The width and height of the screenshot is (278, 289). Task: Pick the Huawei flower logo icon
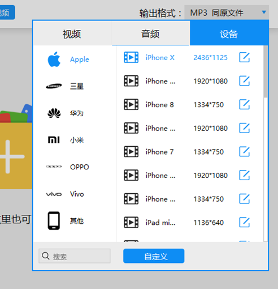54,113
